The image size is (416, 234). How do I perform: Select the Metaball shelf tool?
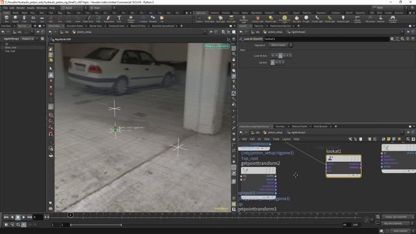click(x=153, y=19)
